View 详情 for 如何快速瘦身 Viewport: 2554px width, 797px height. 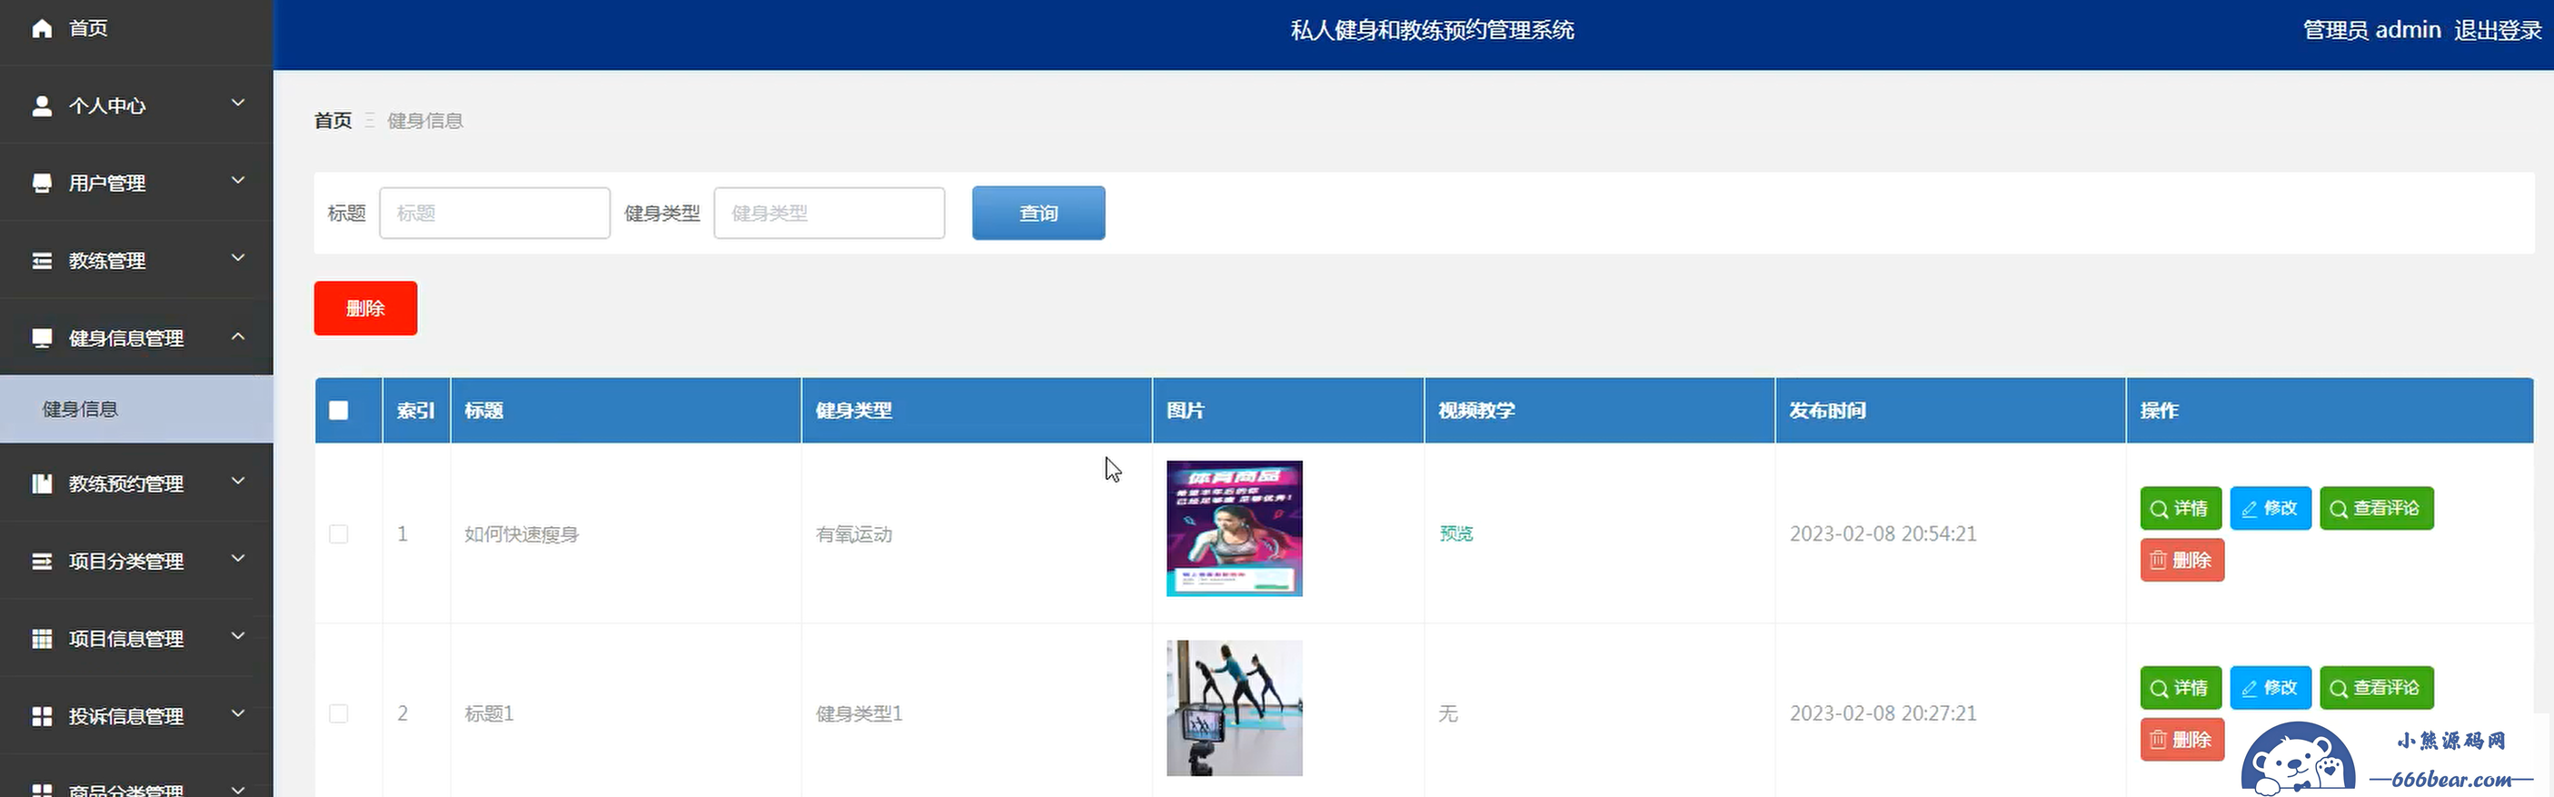[x=2181, y=509]
